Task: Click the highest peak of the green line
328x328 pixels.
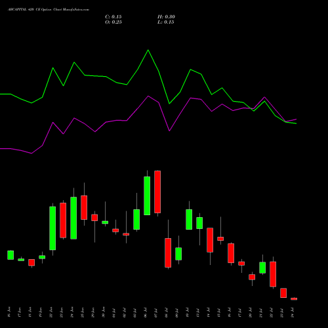Action: coord(148,50)
